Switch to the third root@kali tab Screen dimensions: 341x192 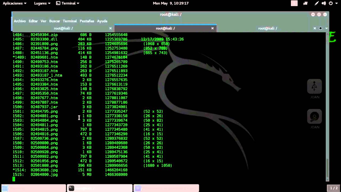pos(267,28)
